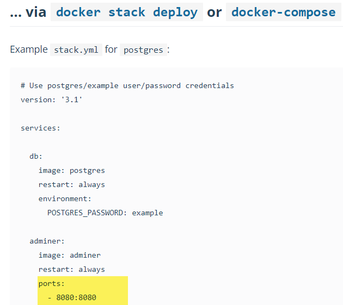Click the inline 'postgres' code after 'for'
The width and height of the screenshot is (343, 305).
(143, 50)
